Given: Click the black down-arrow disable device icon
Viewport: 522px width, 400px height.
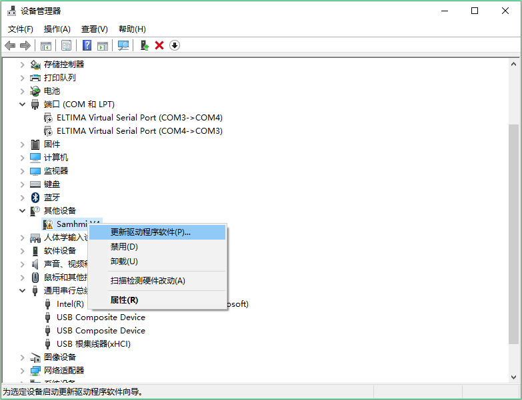Looking at the screenshot, I should click(x=175, y=45).
